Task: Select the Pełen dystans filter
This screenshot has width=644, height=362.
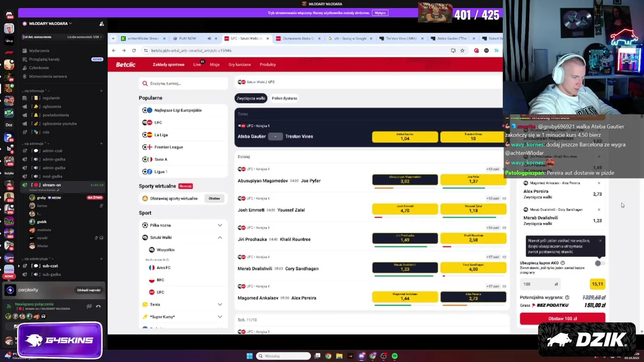Action: pyautogui.click(x=284, y=98)
